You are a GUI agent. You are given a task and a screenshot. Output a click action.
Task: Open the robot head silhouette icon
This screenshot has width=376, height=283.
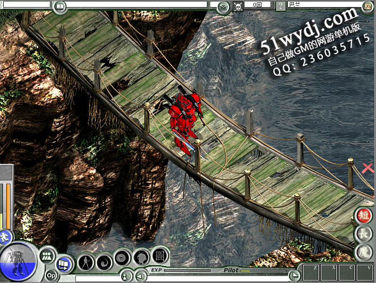coord(141,258)
